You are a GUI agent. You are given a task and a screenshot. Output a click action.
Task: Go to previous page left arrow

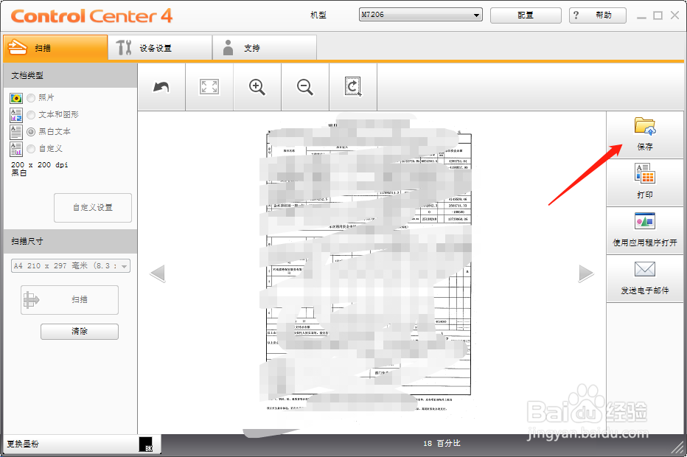157,273
